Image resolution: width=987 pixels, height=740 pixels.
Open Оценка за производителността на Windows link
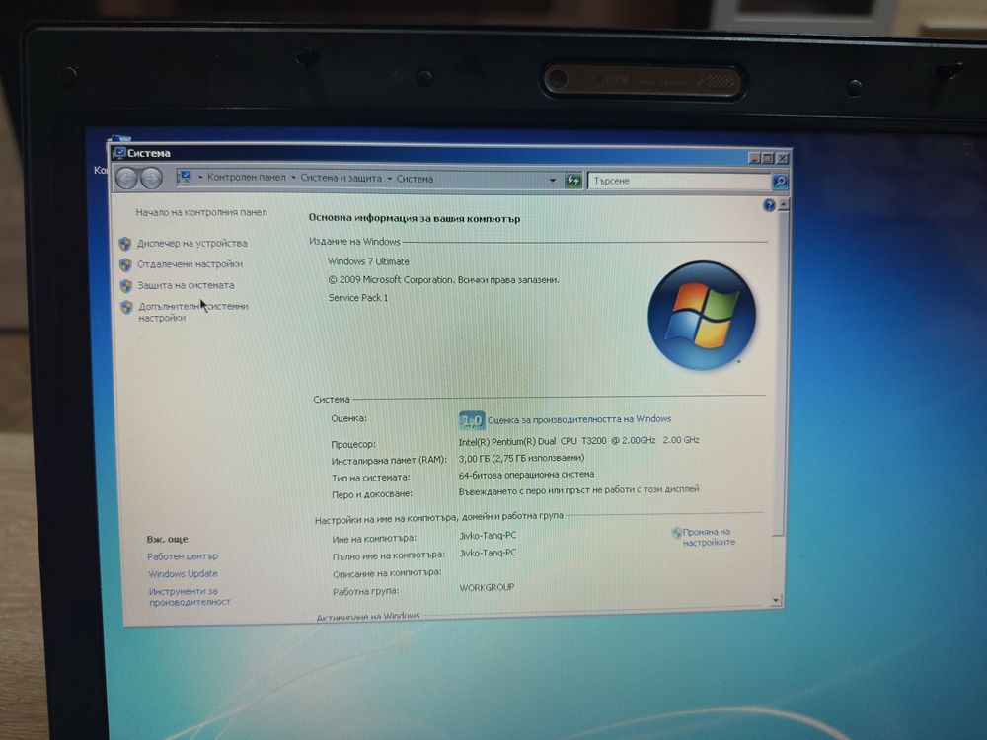tap(579, 419)
